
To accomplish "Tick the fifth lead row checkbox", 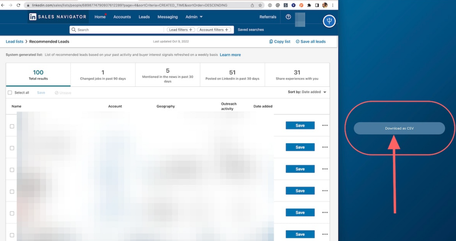I will click(x=12, y=213).
